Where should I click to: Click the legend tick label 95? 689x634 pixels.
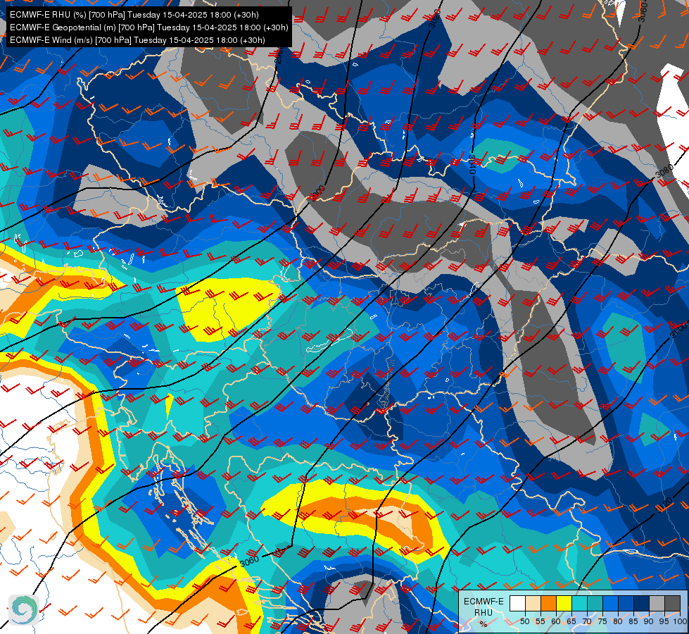coord(664,621)
